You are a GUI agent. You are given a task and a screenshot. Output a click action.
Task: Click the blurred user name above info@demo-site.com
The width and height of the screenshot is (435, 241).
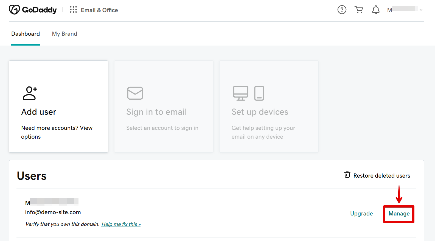[x=52, y=202]
